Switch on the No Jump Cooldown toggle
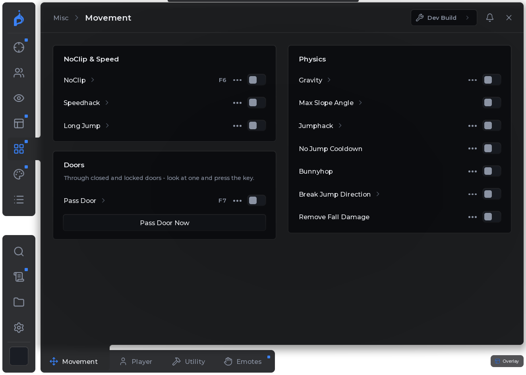 click(492, 149)
